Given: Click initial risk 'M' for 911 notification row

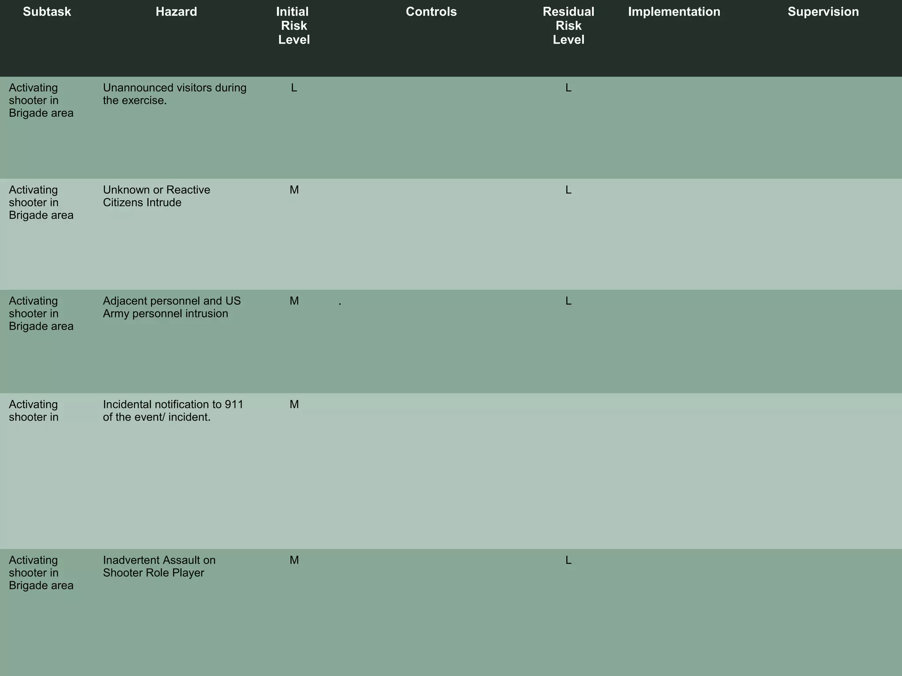Looking at the screenshot, I should [x=294, y=404].
